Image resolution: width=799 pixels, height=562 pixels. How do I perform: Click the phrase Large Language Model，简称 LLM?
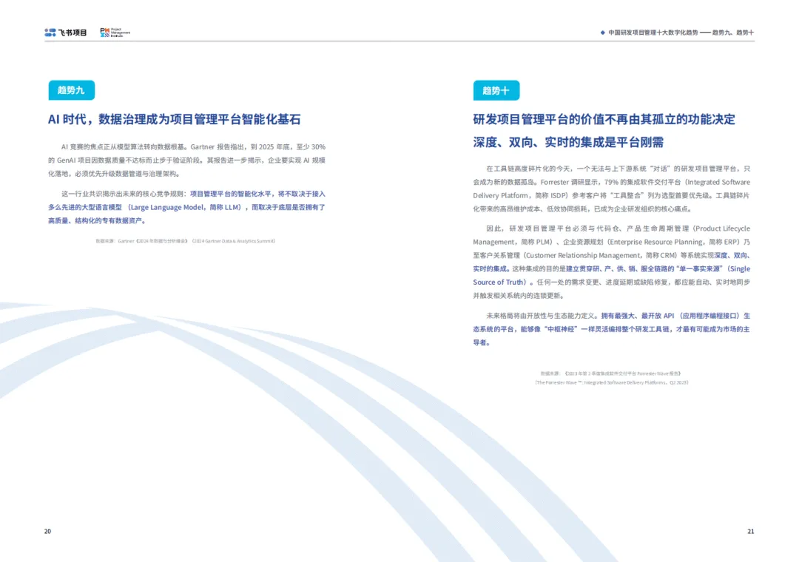point(185,207)
